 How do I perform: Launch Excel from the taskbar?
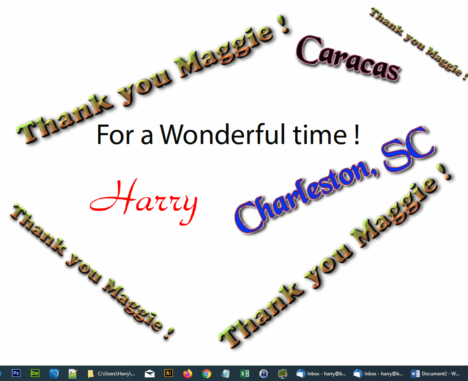(245, 373)
